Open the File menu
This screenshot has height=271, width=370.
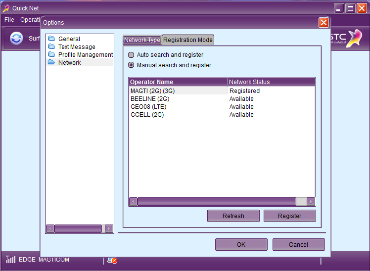9,20
